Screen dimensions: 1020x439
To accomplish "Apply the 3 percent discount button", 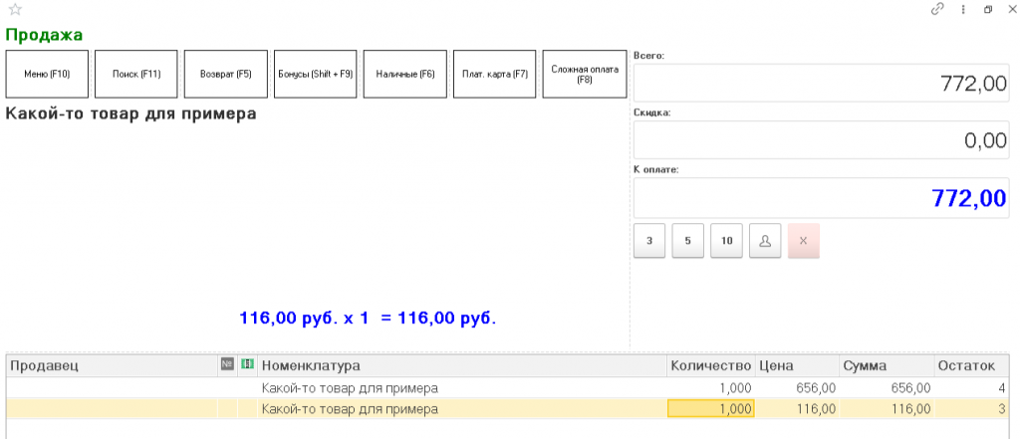I will point(649,241).
